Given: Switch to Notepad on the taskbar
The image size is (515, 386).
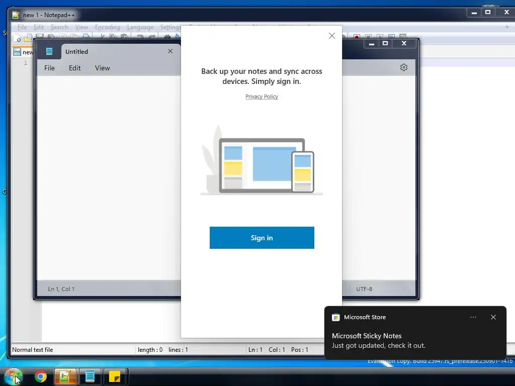Looking at the screenshot, I should tap(90, 376).
